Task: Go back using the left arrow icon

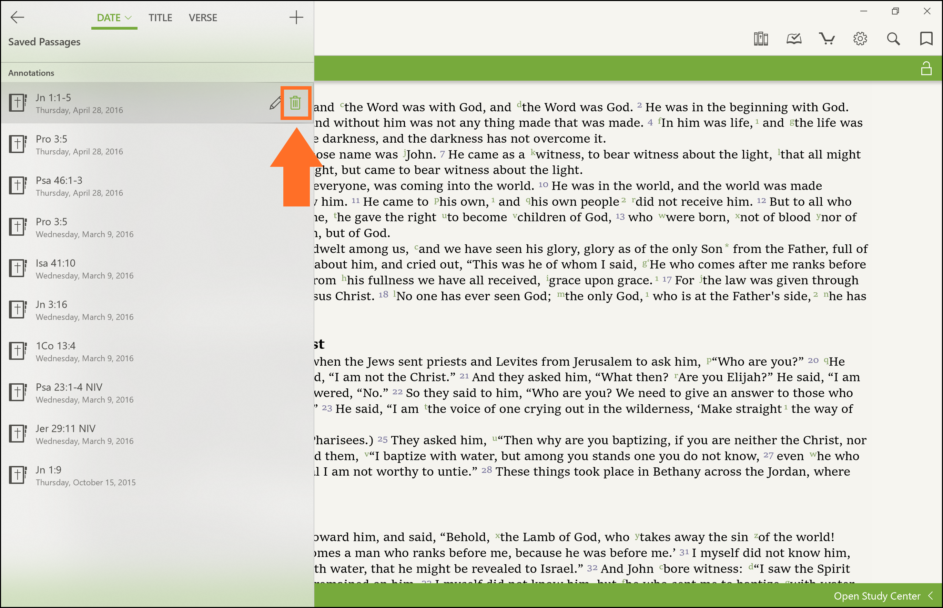Action: [17, 17]
